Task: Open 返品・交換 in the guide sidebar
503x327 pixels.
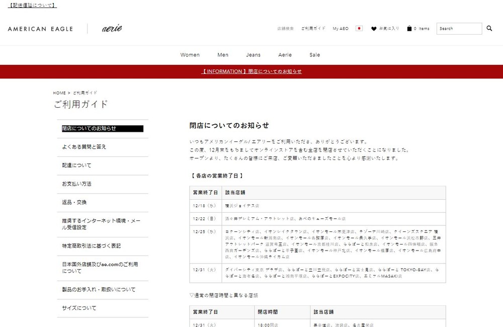Action: 74,202
